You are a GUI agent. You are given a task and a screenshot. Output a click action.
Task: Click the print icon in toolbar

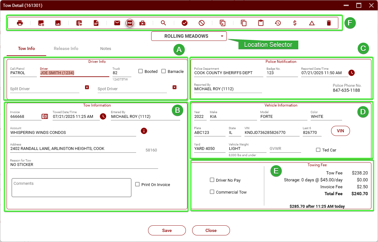click(x=20, y=23)
